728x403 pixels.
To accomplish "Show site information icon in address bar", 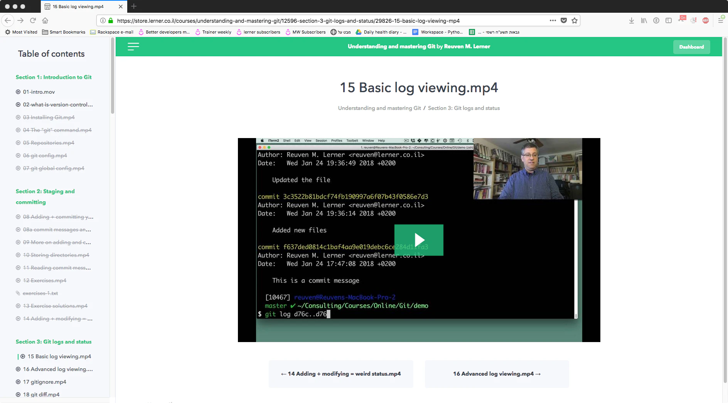I will click(x=103, y=20).
